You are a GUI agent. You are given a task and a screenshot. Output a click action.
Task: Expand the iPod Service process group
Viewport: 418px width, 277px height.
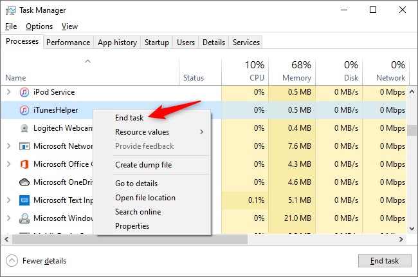pyautogui.click(x=8, y=92)
